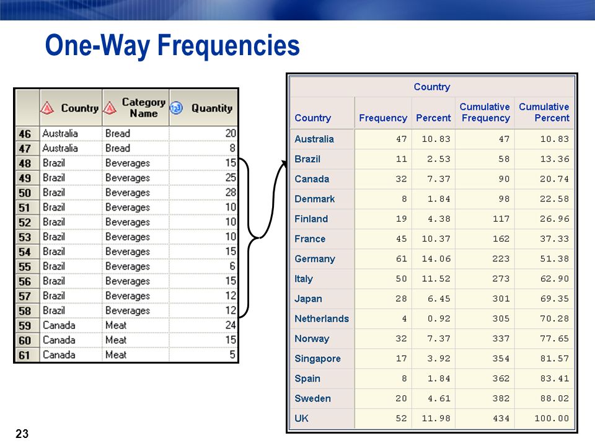Click the Spain row label
The image size is (595, 446).
pyautogui.click(x=307, y=378)
